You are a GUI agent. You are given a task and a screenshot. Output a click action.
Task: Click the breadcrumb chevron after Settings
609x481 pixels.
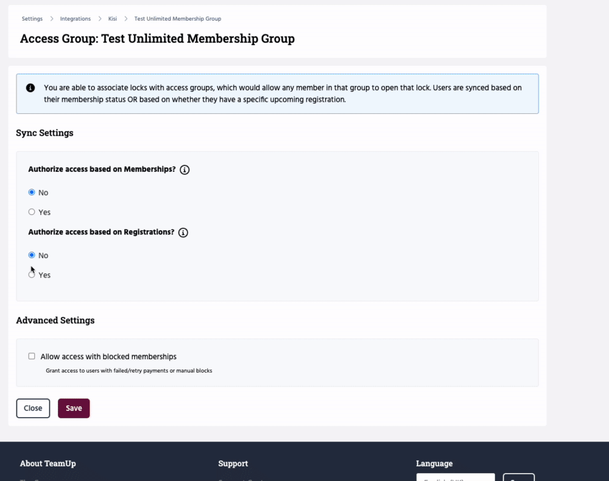click(52, 19)
